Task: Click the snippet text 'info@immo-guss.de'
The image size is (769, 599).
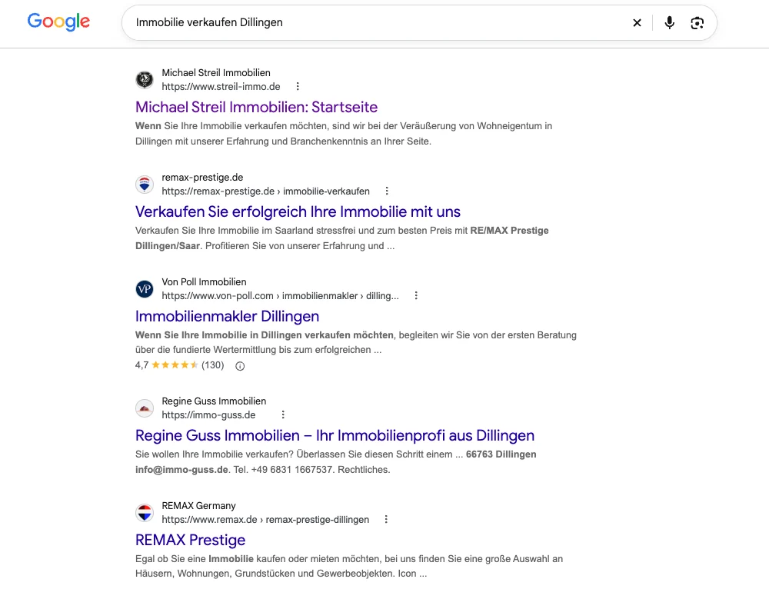Action: pyautogui.click(x=181, y=470)
